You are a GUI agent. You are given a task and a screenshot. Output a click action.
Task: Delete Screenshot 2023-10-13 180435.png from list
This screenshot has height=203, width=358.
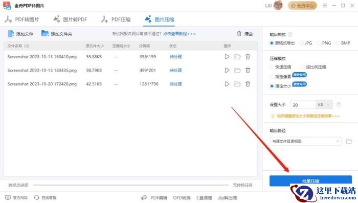click(x=248, y=71)
